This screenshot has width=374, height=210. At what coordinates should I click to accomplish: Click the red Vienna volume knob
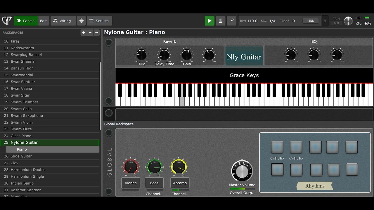click(x=131, y=167)
